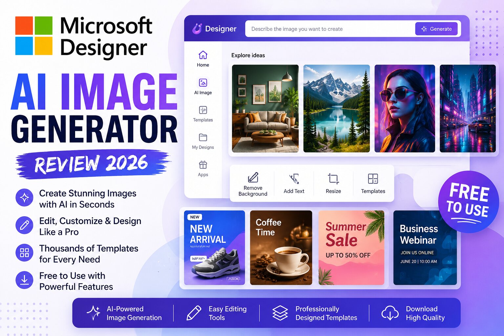Open Home in the sidebar
This screenshot has width=504, height=336.
(203, 59)
